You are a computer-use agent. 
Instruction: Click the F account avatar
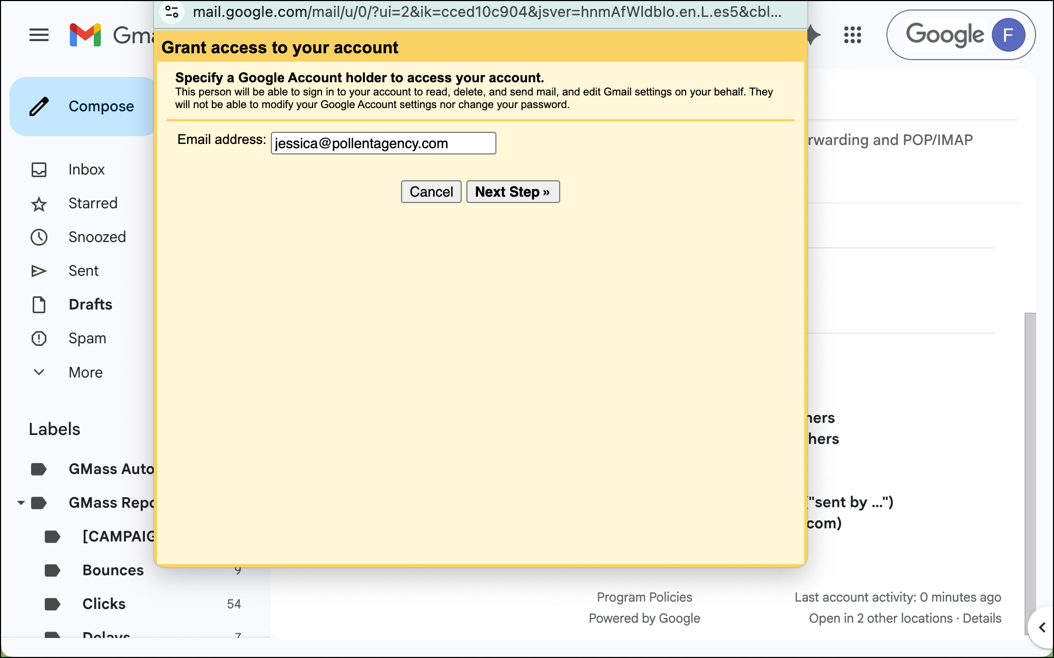pos(1008,35)
